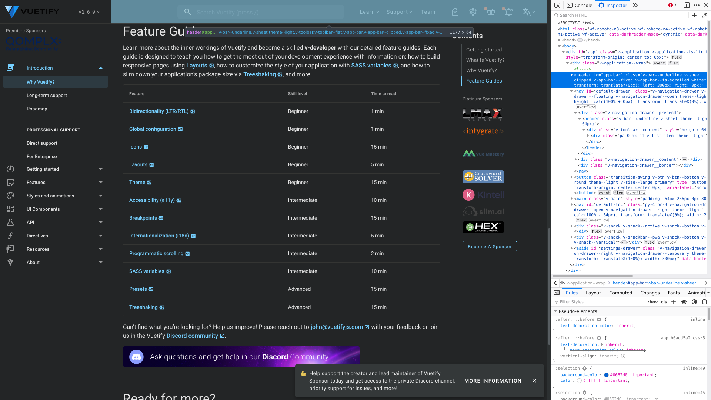The height and width of the screenshot is (400, 711).
Task: Click the #0662d0 background-color swatch
Action: coord(606,375)
